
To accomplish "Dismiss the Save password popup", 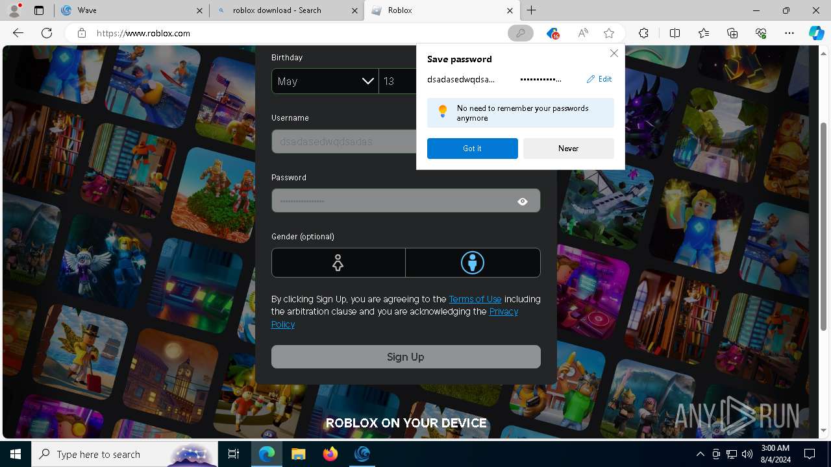I will point(614,53).
